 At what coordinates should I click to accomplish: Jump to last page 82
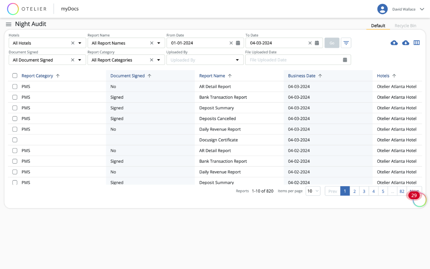pos(402,191)
